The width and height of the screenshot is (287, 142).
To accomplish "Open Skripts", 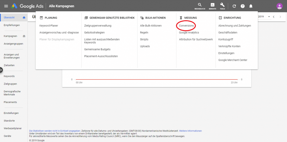I will 144,39.
